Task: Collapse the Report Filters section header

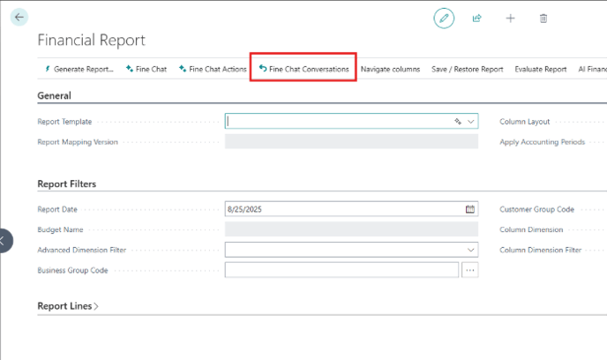Action: click(x=66, y=184)
